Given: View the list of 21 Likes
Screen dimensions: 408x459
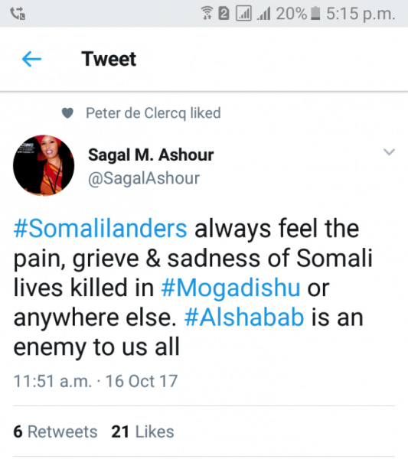Looking at the screenshot, I should point(142,431).
